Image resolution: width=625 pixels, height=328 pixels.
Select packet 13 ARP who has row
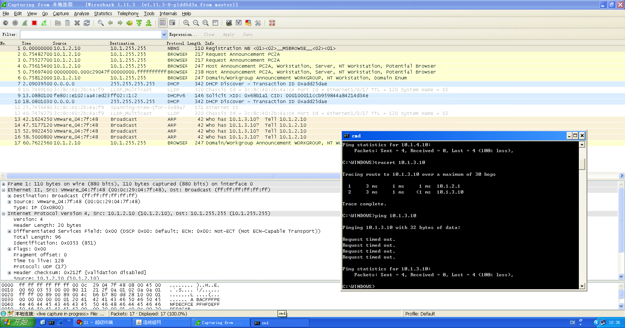point(171,119)
